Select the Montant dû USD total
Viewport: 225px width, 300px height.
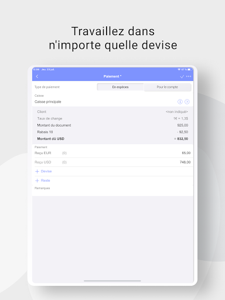(112, 139)
